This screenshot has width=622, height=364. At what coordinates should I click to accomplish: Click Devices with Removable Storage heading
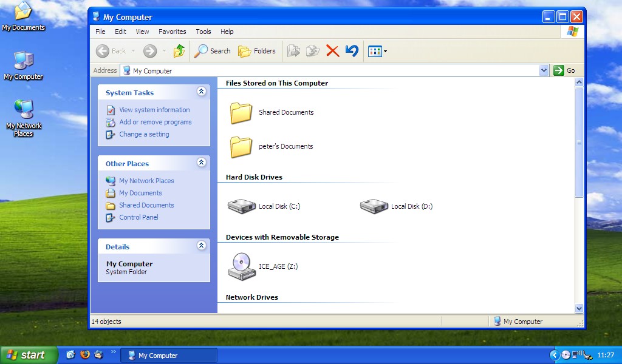(282, 237)
